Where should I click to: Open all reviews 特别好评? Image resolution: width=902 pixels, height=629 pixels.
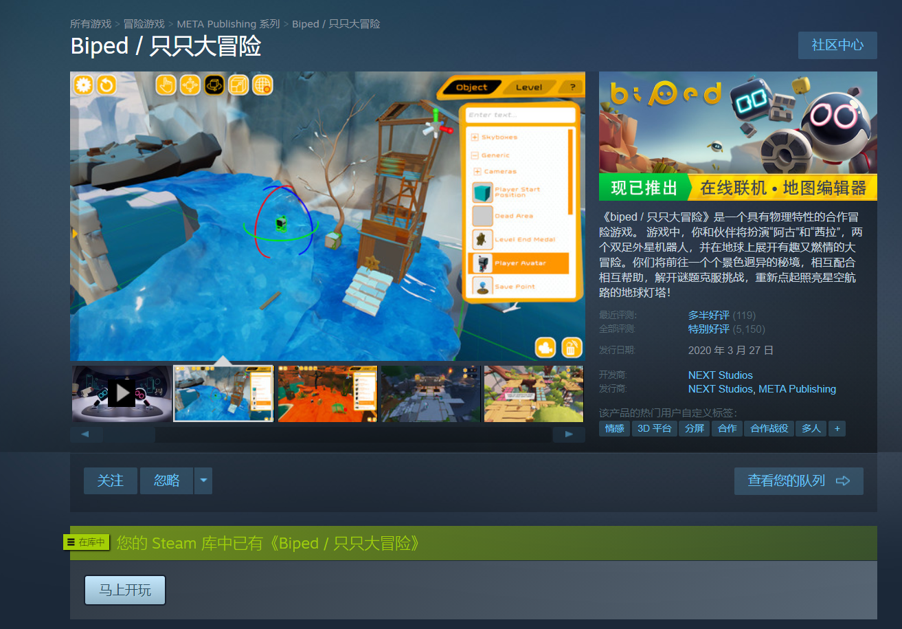[x=709, y=329]
